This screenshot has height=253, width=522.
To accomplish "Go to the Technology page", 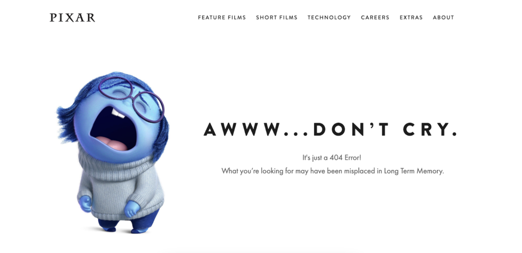I will 329,17.
